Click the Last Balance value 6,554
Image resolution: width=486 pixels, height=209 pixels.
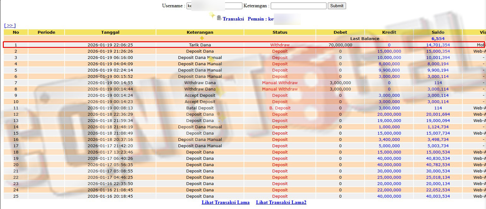[438, 38]
